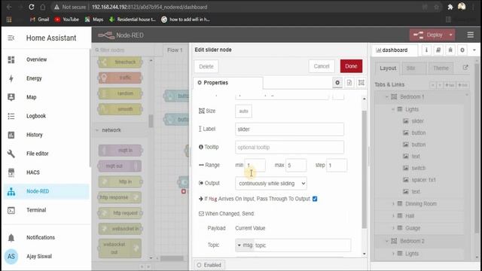482x271 pixels.
Task: Select the Properties tab
Action: point(228,83)
